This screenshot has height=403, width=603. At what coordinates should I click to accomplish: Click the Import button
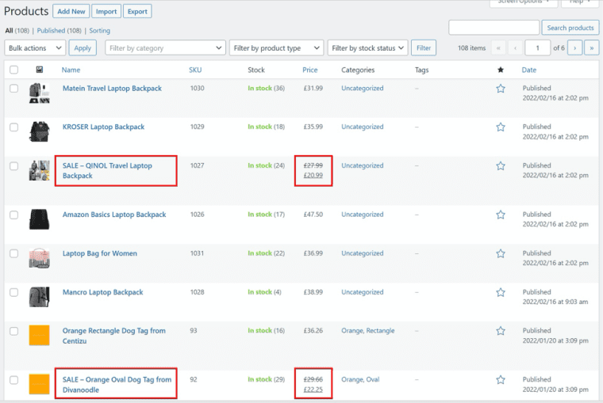coord(106,11)
